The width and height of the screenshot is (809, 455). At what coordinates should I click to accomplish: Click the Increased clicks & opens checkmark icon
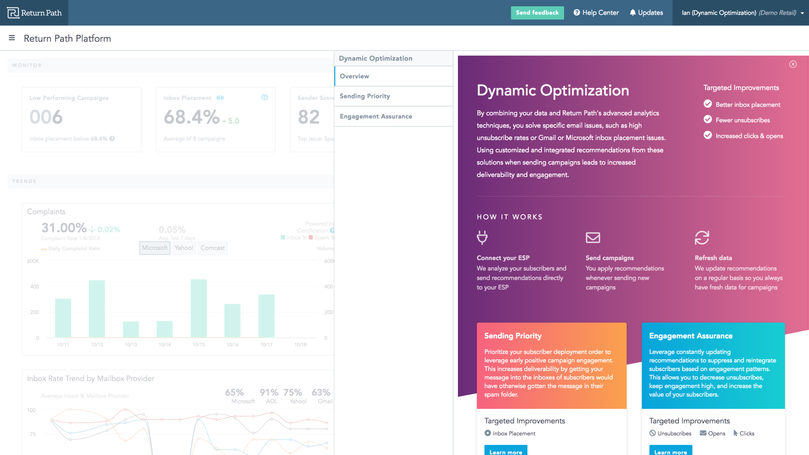[708, 135]
